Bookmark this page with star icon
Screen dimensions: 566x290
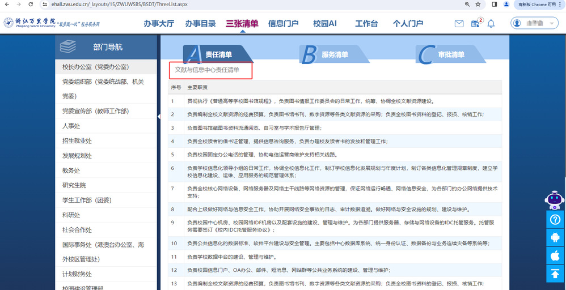tap(478, 4)
